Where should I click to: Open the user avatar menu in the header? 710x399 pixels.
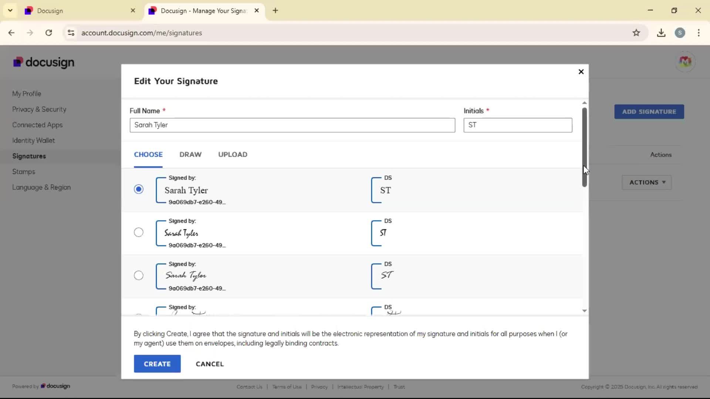pyautogui.click(x=685, y=62)
